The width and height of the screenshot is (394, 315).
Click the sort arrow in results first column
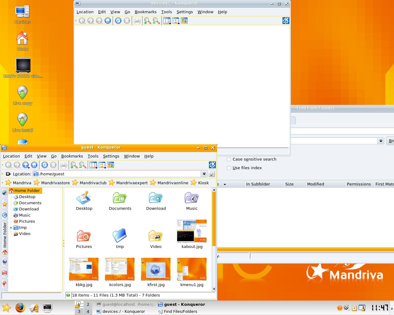pos(225,185)
